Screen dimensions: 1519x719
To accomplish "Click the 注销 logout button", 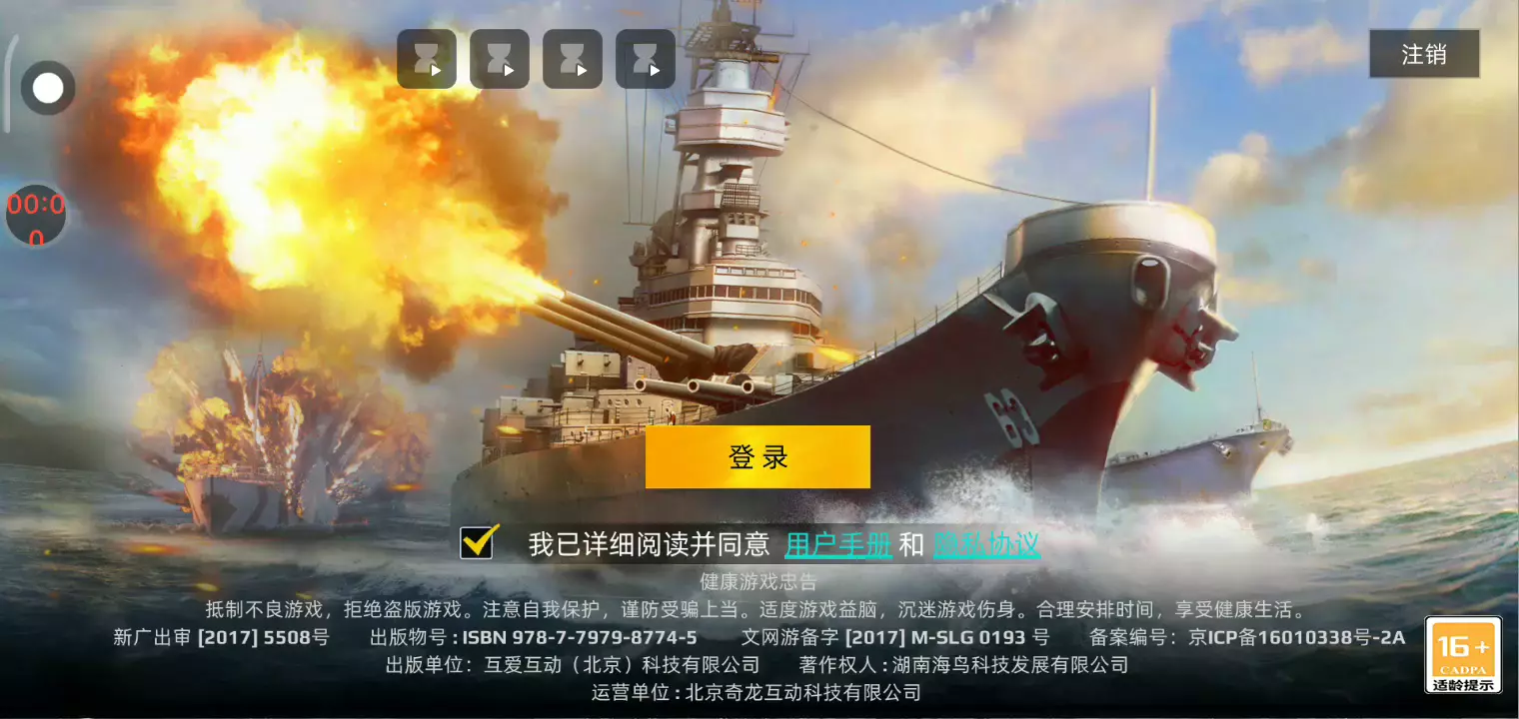I will click(1424, 54).
